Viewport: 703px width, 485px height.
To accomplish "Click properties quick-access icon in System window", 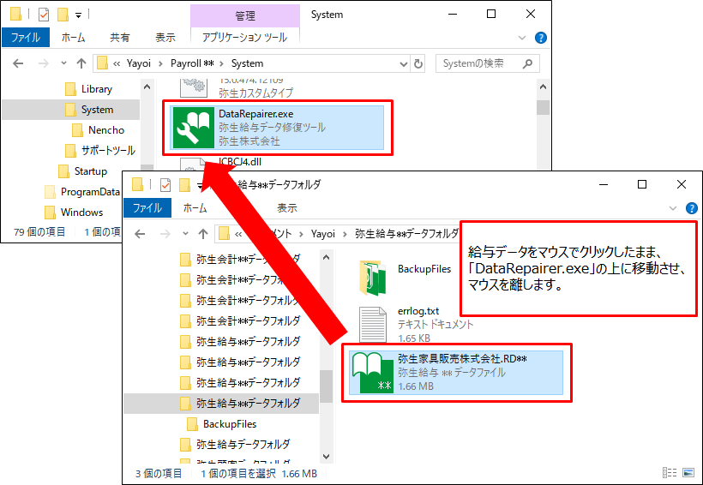I will click(x=44, y=15).
